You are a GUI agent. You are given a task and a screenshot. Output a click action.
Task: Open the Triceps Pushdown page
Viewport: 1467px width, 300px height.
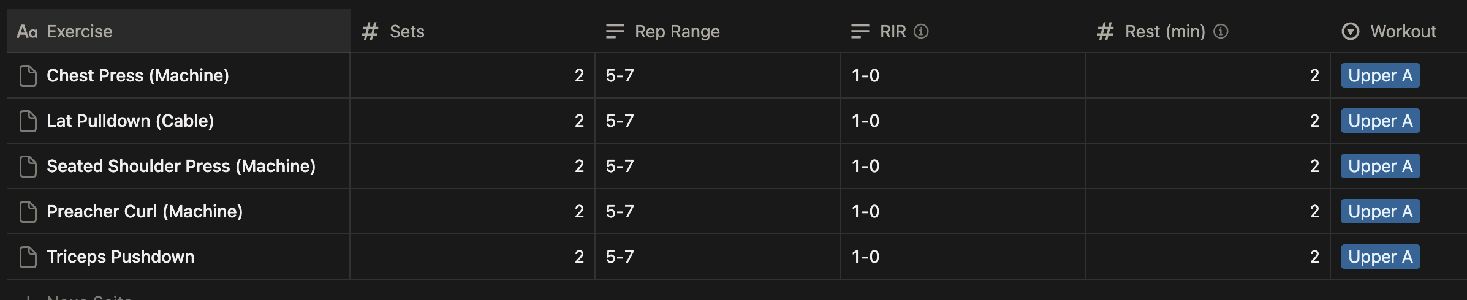click(x=121, y=257)
